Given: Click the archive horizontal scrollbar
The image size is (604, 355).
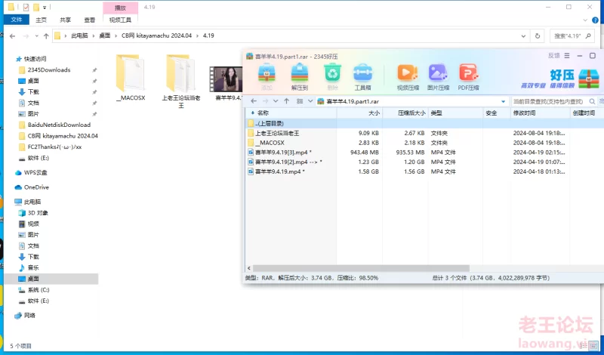Looking at the screenshot, I should coord(361,268).
